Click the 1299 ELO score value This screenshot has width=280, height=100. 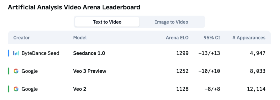pos(182,53)
